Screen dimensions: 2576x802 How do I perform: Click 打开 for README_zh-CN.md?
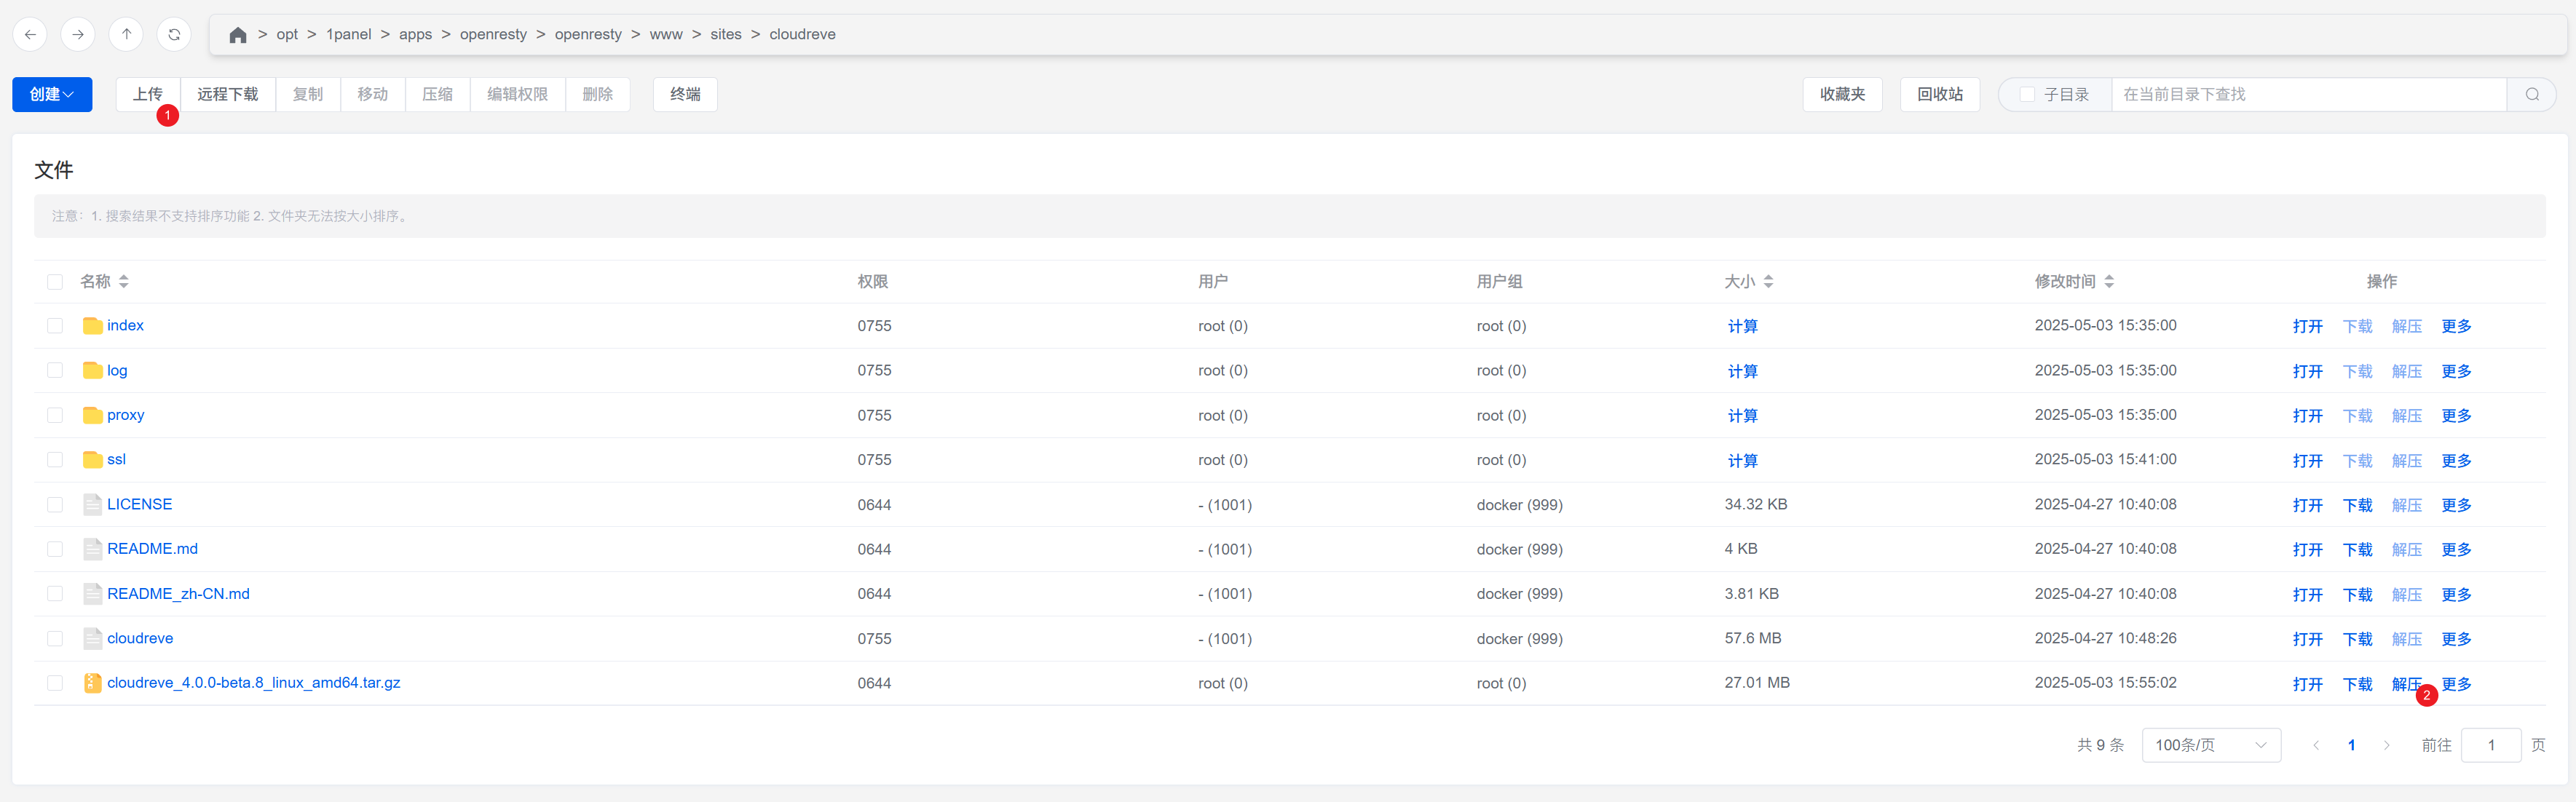tap(2308, 595)
